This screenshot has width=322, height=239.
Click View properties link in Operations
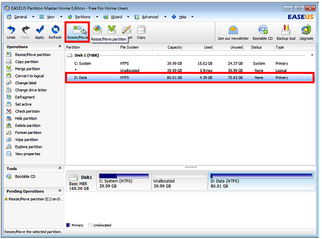click(28, 154)
